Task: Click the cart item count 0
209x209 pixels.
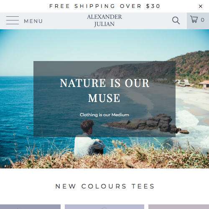Action: coord(202,20)
